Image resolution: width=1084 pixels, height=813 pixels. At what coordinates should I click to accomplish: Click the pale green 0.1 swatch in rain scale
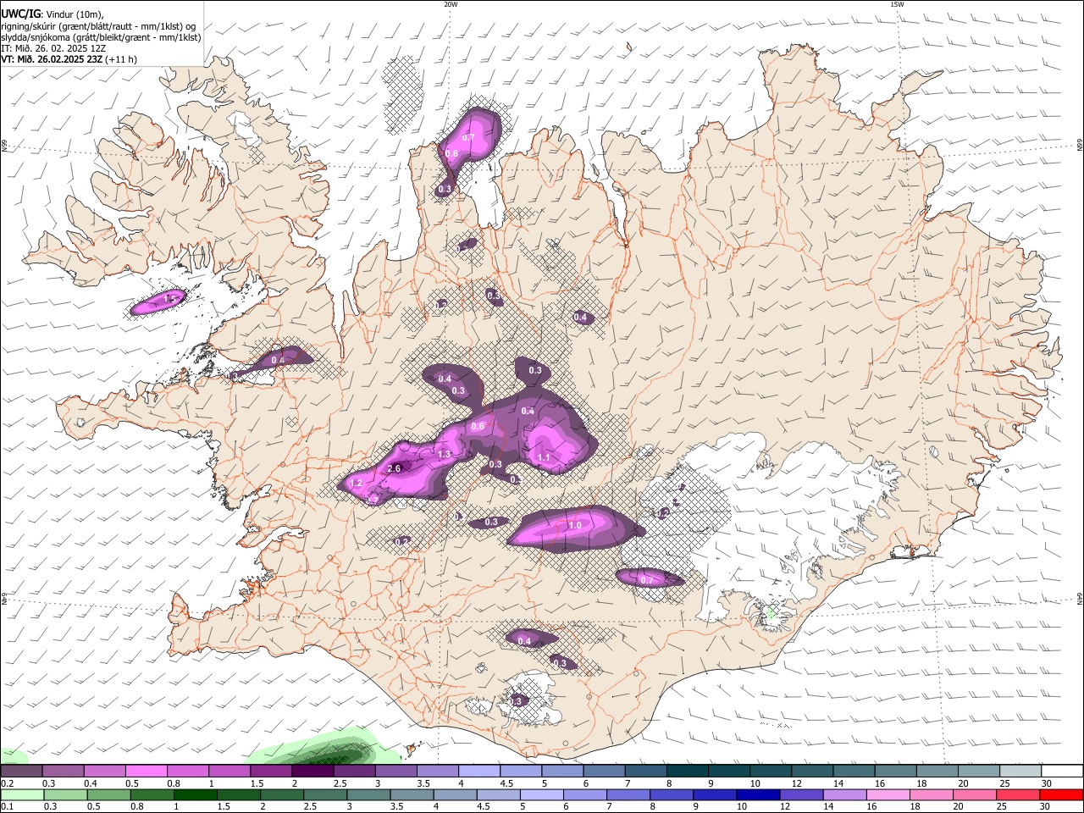[x=22, y=794]
